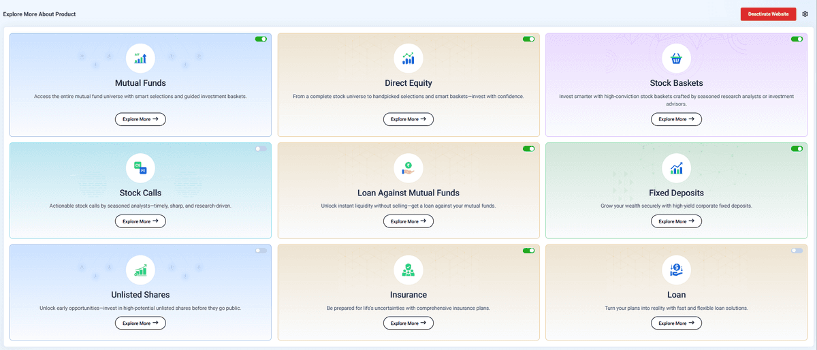Click the Loan card heading
The image size is (817, 350).
point(676,295)
